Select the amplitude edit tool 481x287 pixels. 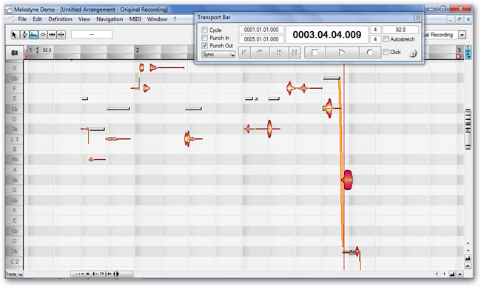[34, 35]
